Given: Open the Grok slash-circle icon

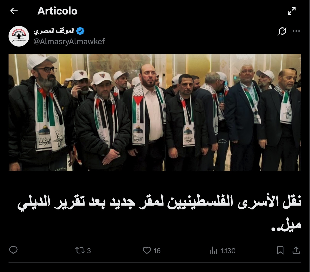Looking at the screenshot, I should click(x=282, y=31).
